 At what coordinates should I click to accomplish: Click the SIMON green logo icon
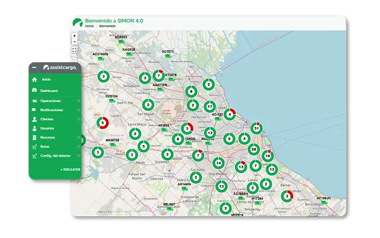(x=77, y=23)
